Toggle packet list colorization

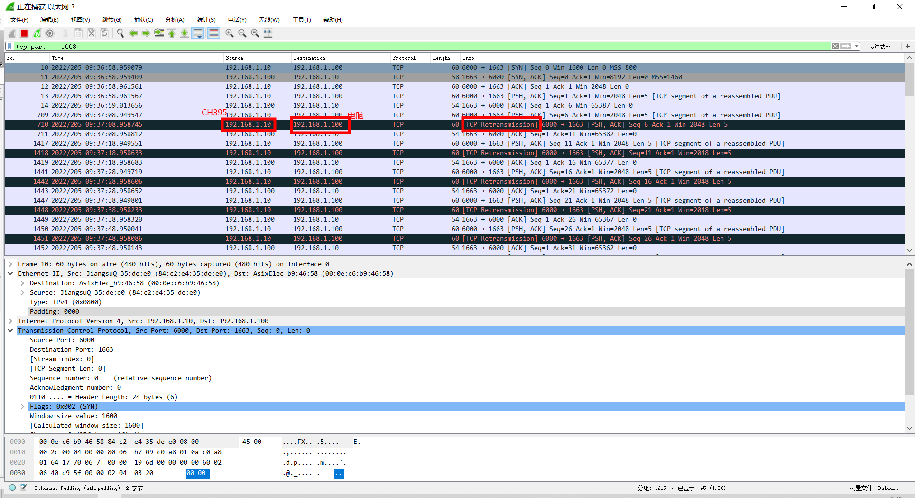click(214, 33)
